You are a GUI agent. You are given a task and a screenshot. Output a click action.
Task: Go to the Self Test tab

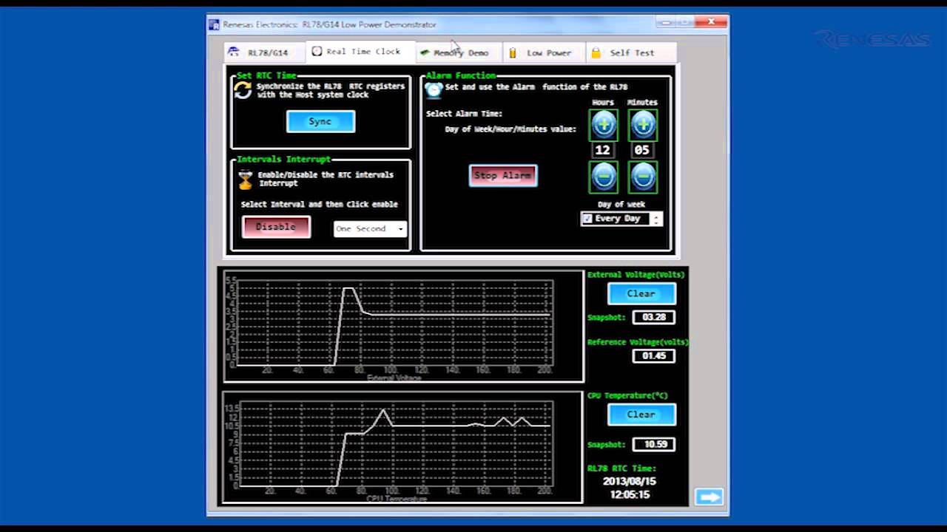[631, 52]
